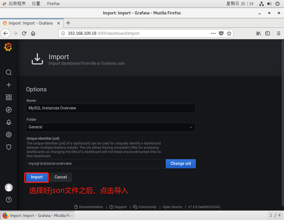Open page actions three-dot menu

tap(213, 33)
